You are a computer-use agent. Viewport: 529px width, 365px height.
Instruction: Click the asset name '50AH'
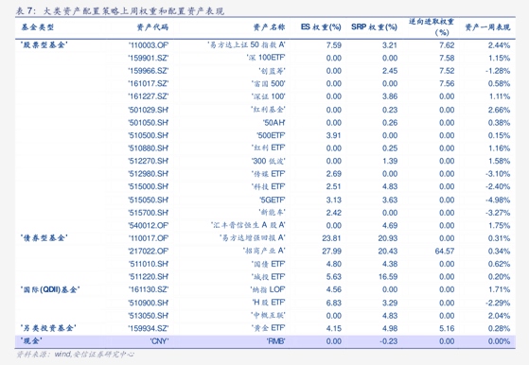[x=273, y=123]
